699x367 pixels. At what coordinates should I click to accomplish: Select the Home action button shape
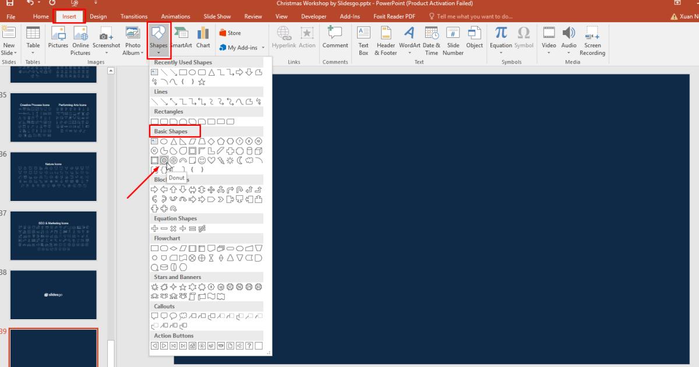(x=192, y=346)
